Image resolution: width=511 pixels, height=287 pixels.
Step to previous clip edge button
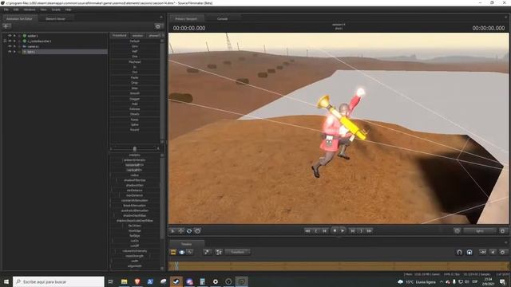pos(316,230)
